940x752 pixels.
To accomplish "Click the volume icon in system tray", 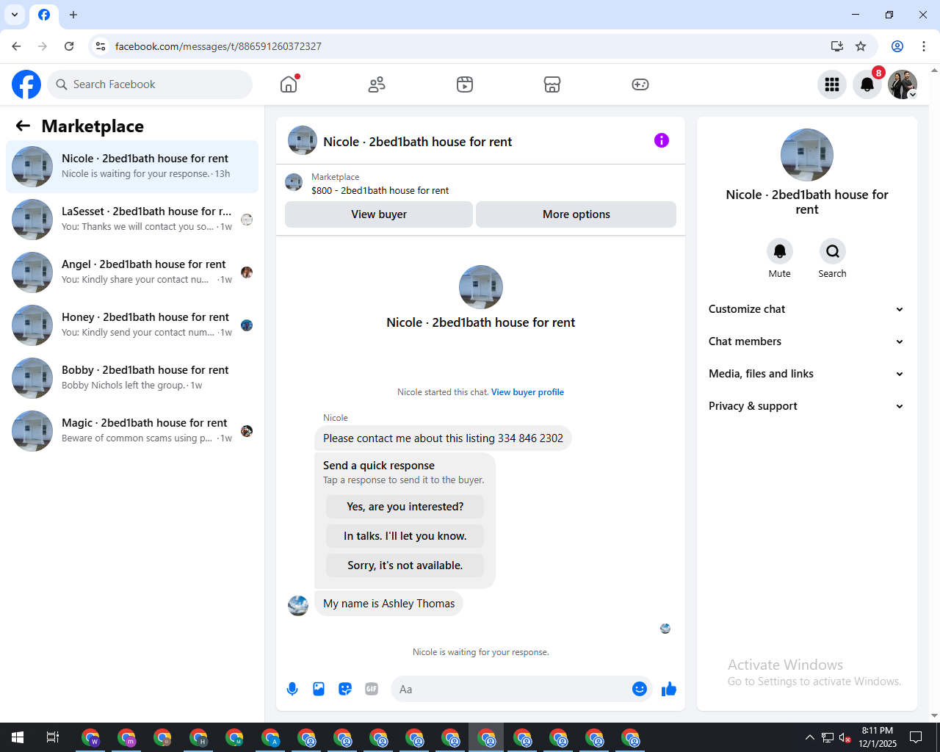I will (x=845, y=737).
